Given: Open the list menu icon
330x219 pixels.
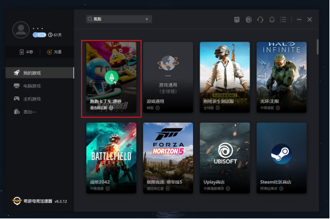Looking at the screenshot, I should click(284, 20).
